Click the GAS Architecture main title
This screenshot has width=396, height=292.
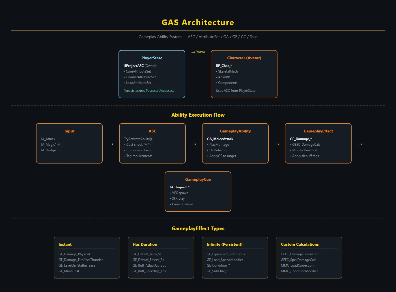[x=198, y=23]
